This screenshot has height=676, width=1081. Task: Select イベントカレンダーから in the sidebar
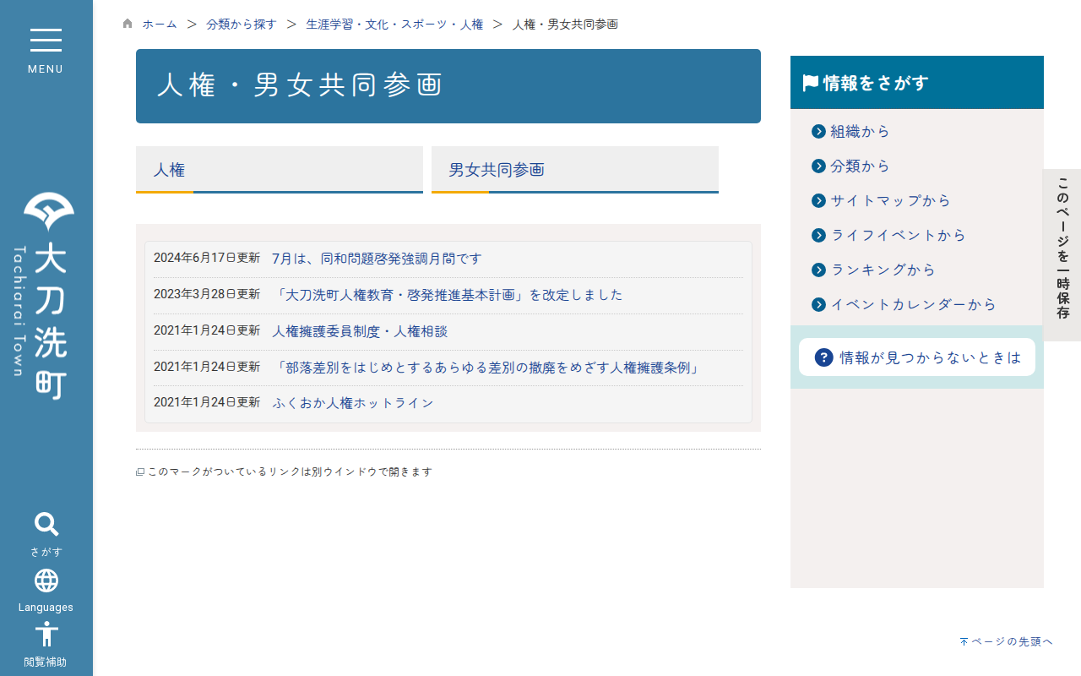(x=913, y=304)
